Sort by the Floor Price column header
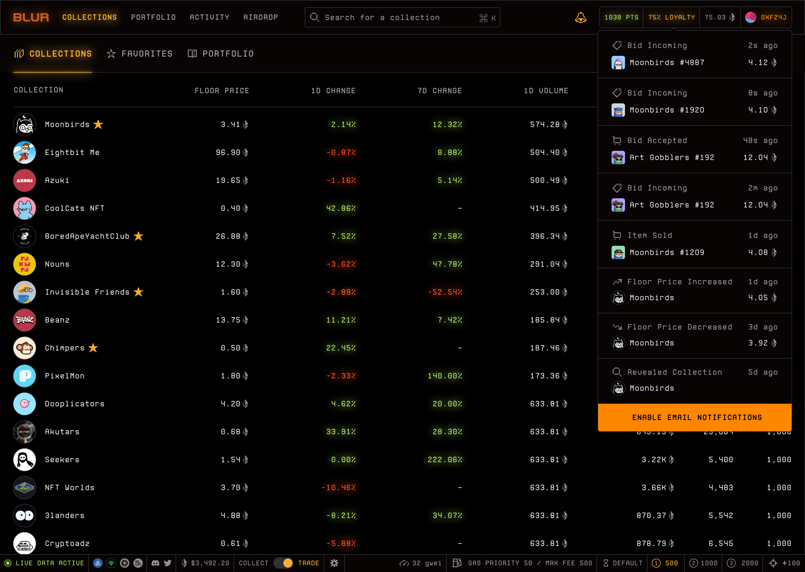The width and height of the screenshot is (805, 572). (x=222, y=90)
